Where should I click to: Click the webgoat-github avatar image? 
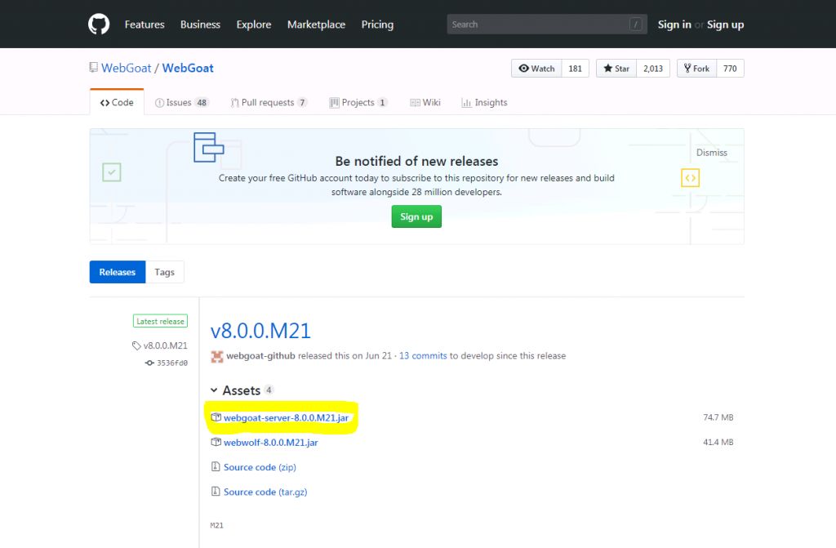(217, 356)
